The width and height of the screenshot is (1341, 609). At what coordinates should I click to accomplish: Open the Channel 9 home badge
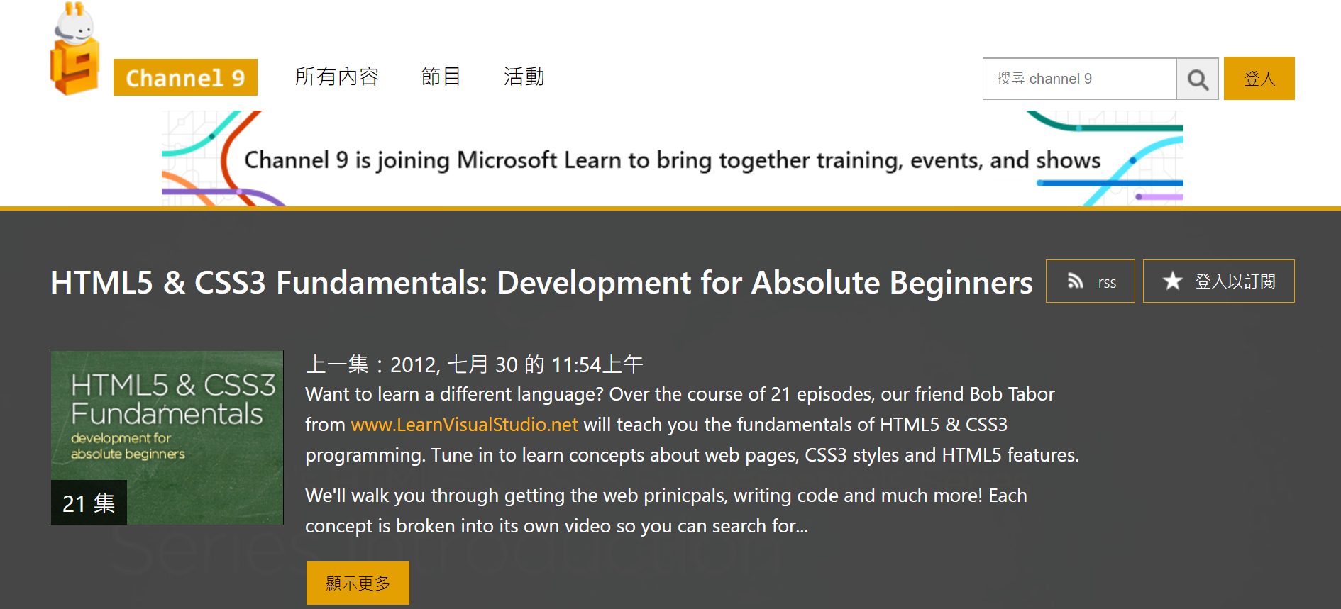(x=185, y=77)
